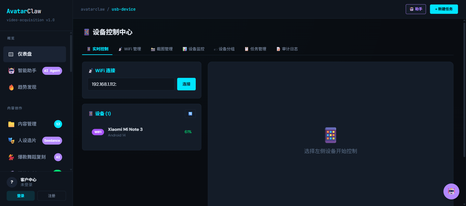Click the 未登录 status text

26,185
